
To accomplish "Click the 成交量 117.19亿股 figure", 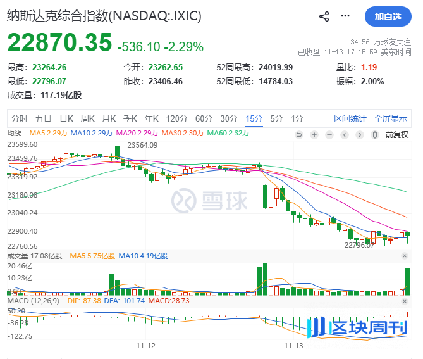I will (x=61, y=95).
